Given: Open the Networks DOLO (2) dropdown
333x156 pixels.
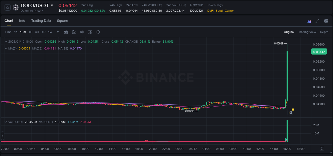Looking at the screenshot, I should 196,11.
